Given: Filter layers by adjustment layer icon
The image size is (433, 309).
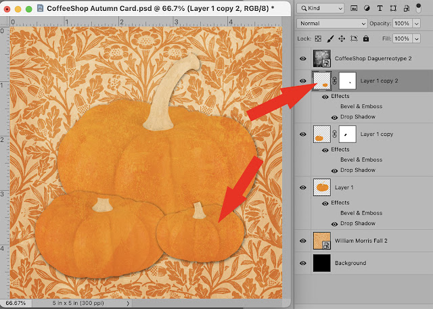Looking at the screenshot, I should (x=367, y=8).
